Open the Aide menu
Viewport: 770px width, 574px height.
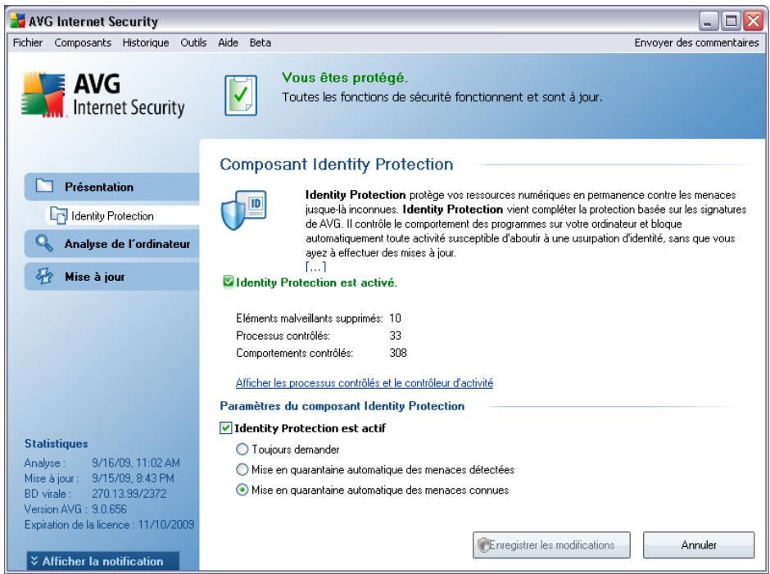click(228, 43)
